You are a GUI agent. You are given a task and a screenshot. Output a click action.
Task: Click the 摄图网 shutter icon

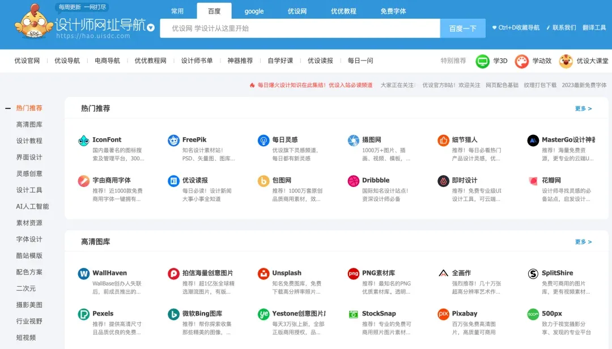(x=353, y=140)
